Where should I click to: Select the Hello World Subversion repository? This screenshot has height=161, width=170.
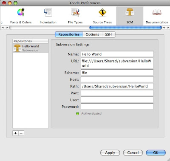click(x=31, y=48)
